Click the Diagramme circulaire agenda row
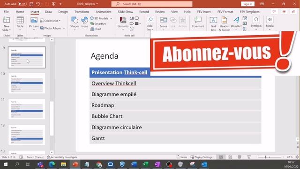Image resolution: width=300 pixels, height=169 pixels. (175, 127)
